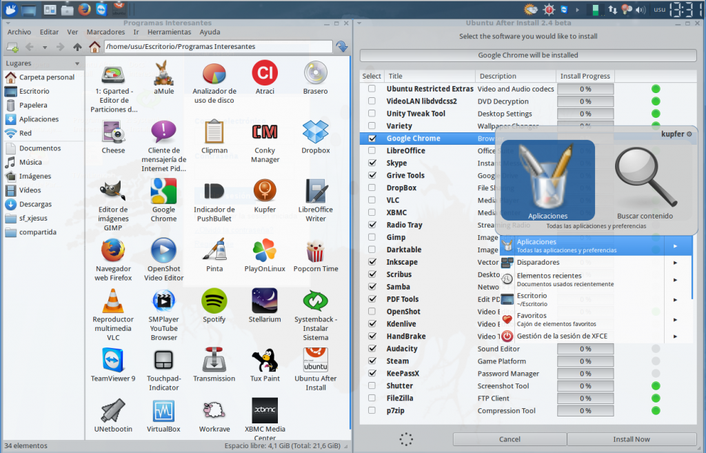Image resolution: width=706 pixels, height=453 pixels.
Task: Go to parent folder with up arrow
Action: pyautogui.click(x=77, y=47)
